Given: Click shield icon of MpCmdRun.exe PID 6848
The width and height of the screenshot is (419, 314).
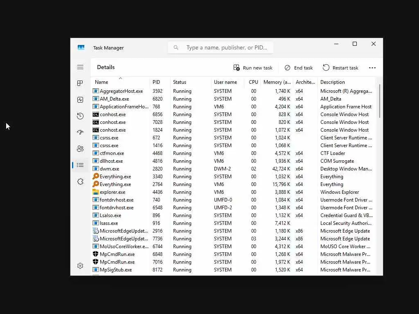Looking at the screenshot, I should coord(96,254).
